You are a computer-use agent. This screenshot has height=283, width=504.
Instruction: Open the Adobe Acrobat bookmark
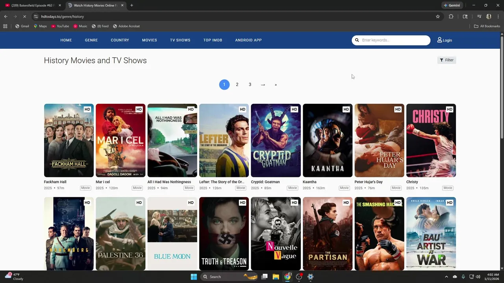coord(126,26)
